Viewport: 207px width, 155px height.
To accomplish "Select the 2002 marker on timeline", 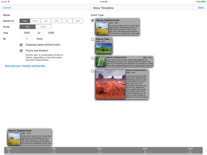I will click(x=99, y=150).
